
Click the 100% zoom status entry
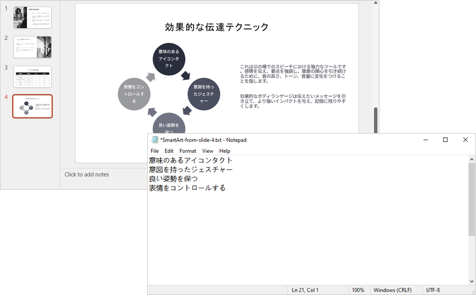pyautogui.click(x=358, y=290)
